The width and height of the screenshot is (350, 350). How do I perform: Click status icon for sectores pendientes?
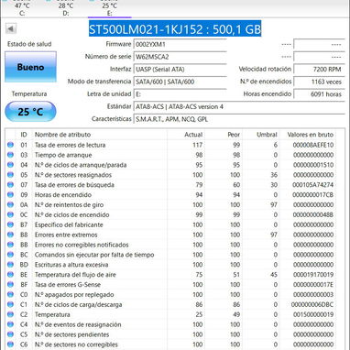click(11, 334)
